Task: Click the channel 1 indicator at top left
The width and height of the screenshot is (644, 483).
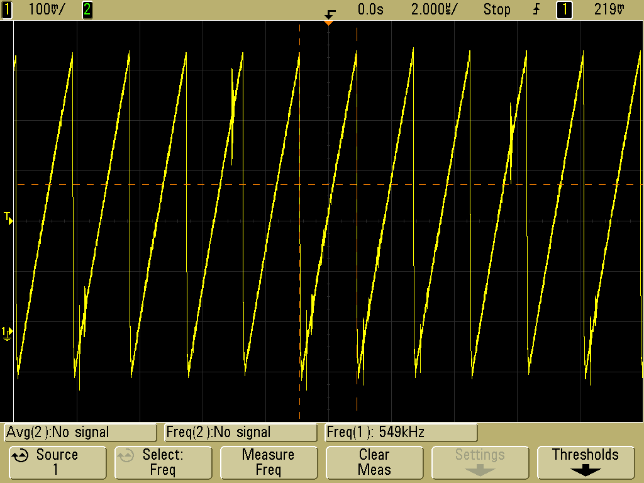Action: [x=6, y=9]
